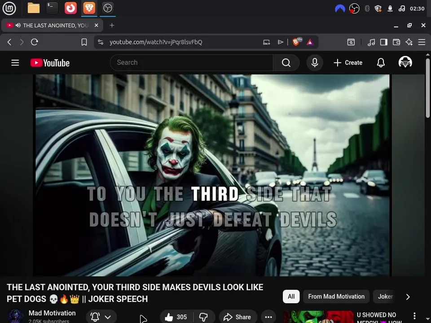The height and width of the screenshot is (323, 431).
Task: Open the OBS tray indicator
Action: 354,9
